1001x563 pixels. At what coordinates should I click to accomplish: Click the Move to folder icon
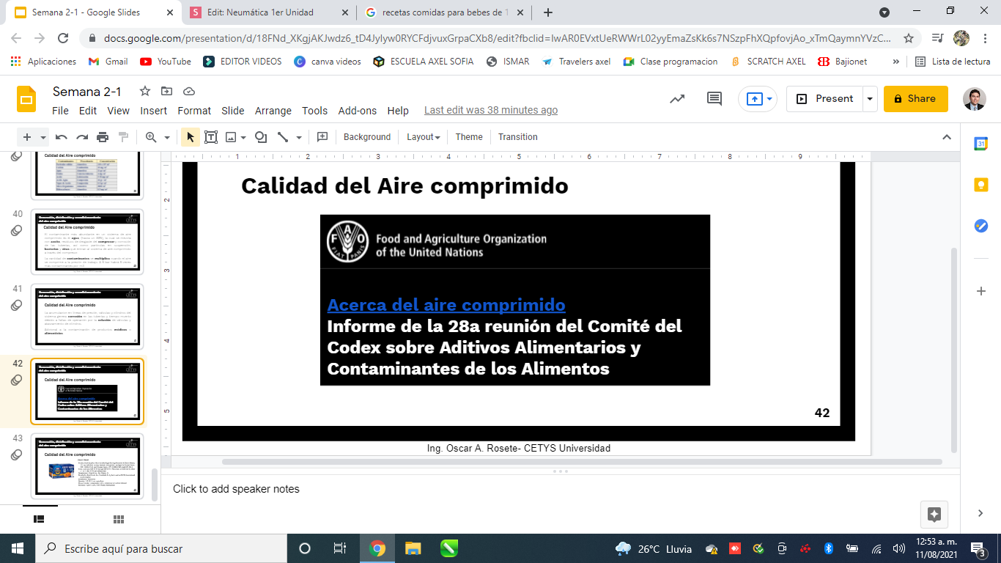tap(167, 91)
